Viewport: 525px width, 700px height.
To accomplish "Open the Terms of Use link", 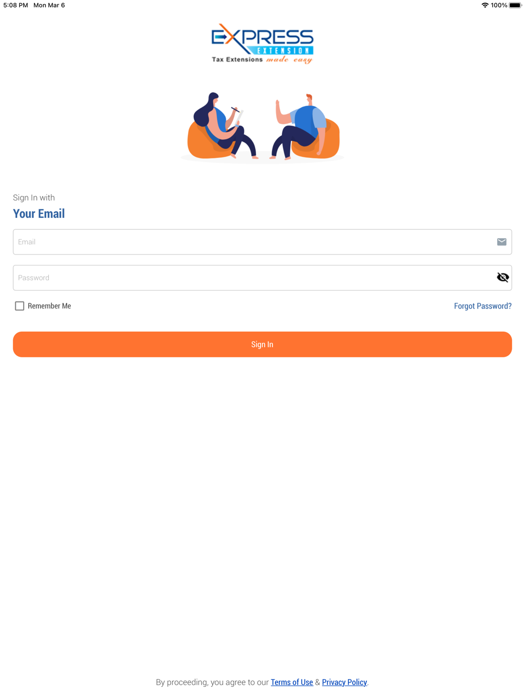I will [x=292, y=682].
